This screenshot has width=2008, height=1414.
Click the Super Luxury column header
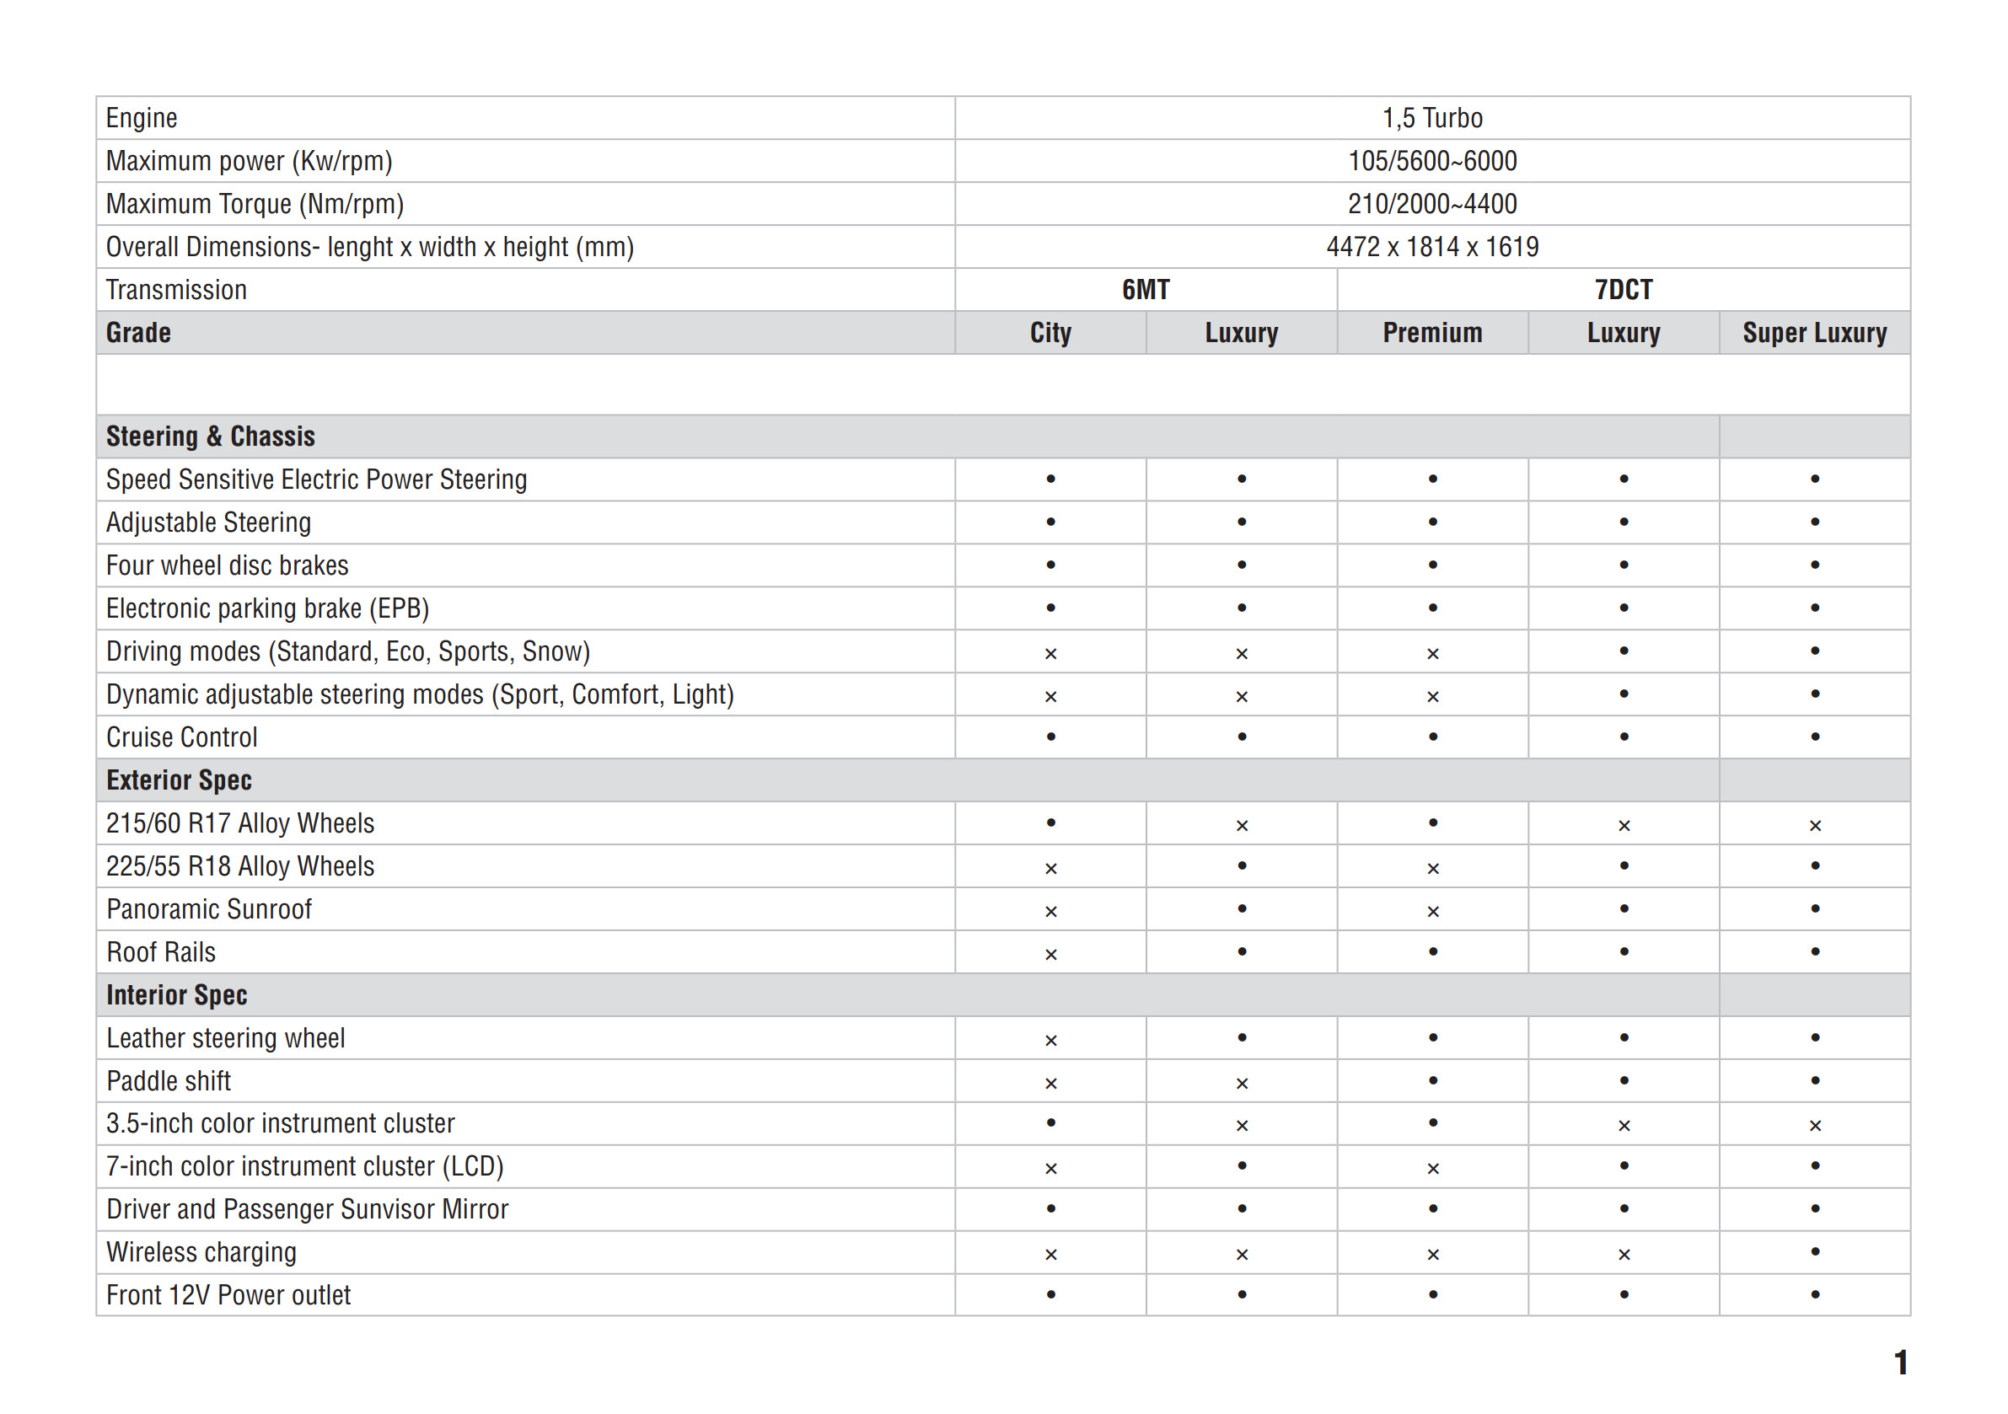point(1814,332)
